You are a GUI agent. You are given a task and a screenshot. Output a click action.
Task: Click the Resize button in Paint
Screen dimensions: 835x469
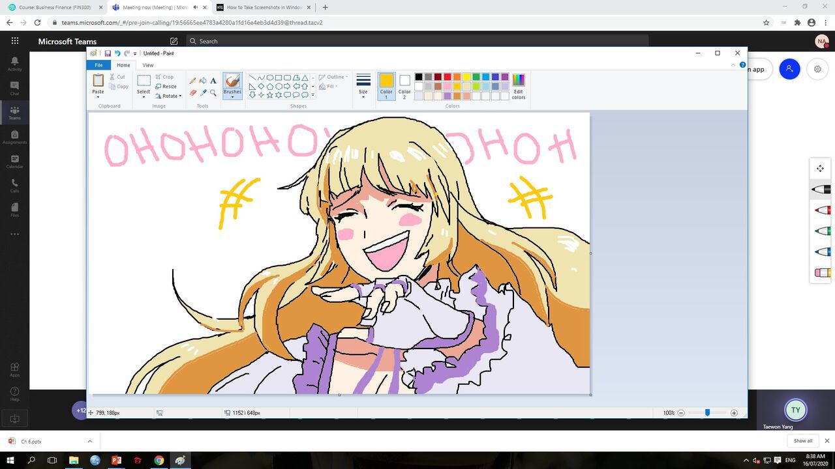coord(166,86)
